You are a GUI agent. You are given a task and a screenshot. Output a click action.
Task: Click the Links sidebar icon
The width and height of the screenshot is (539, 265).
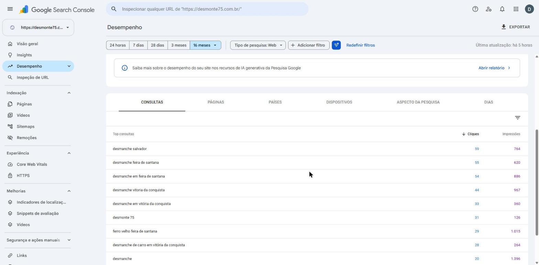[x=10, y=256]
